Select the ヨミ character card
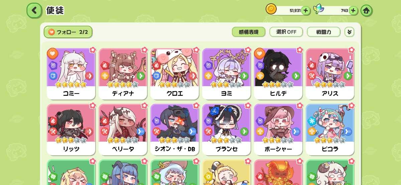Screen dimensions: 401x185 [227, 74]
